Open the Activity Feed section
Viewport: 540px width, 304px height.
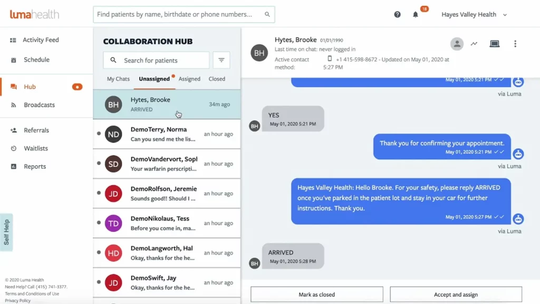pos(41,40)
